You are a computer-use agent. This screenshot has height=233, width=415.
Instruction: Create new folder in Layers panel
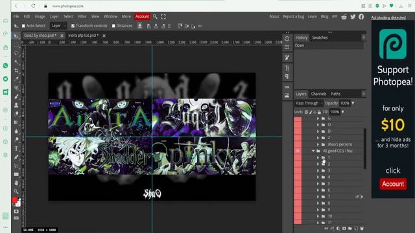point(350,228)
